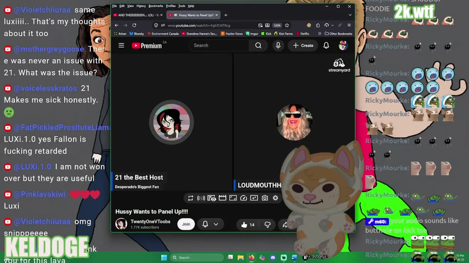Bookmark this page with the star icon
This screenshot has height=263, width=469.
pos(287,25)
